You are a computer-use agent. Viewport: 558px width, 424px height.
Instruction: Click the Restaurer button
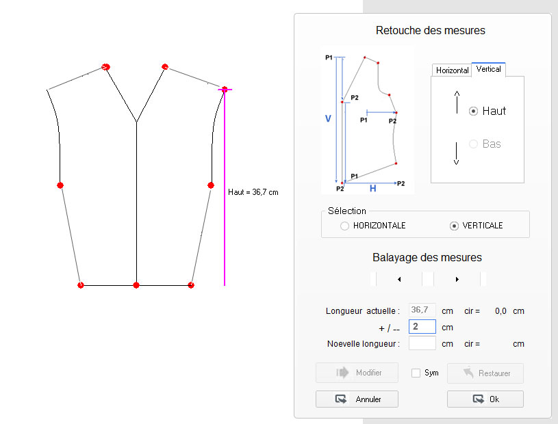485,373
